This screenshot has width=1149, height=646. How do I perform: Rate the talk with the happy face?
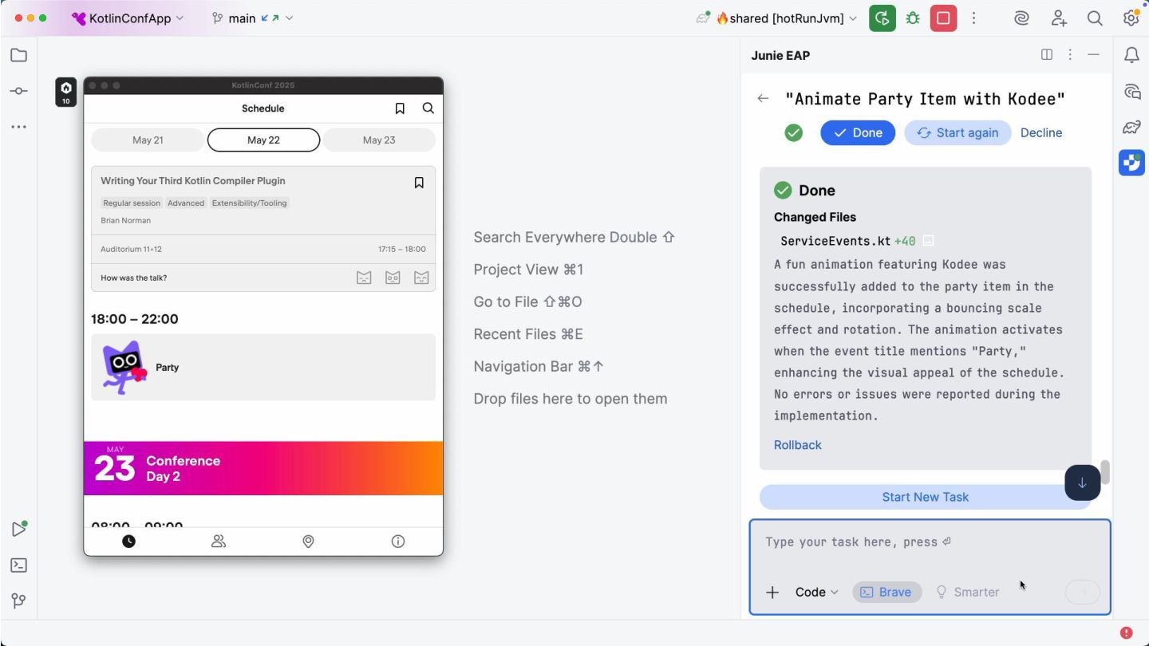421,278
